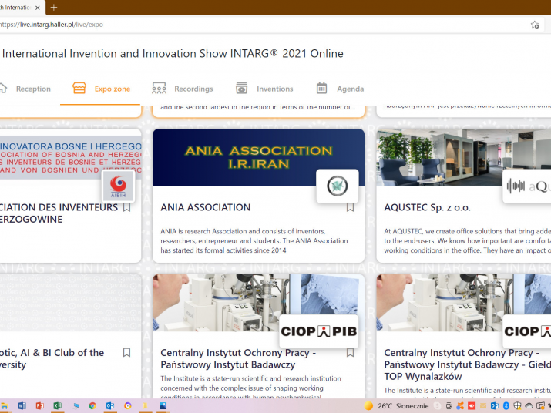Open the Recordings tab
551x413 pixels.
click(183, 89)
